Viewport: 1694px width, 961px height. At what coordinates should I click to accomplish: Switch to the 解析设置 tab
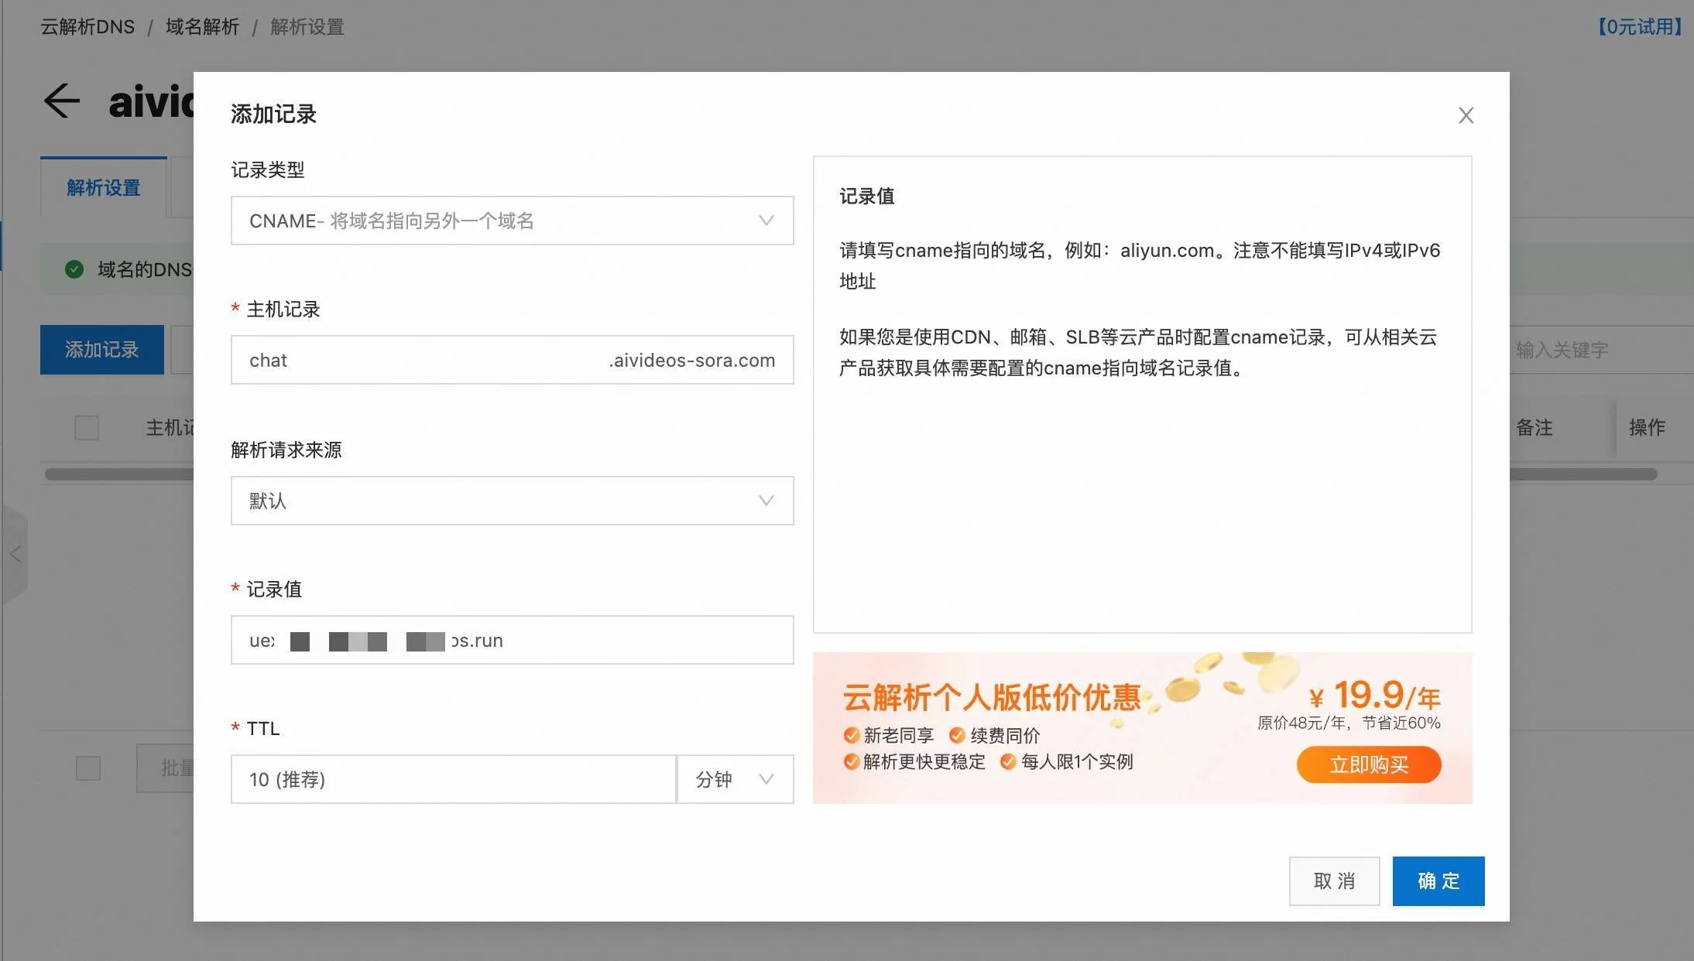[x=103, y=188]
